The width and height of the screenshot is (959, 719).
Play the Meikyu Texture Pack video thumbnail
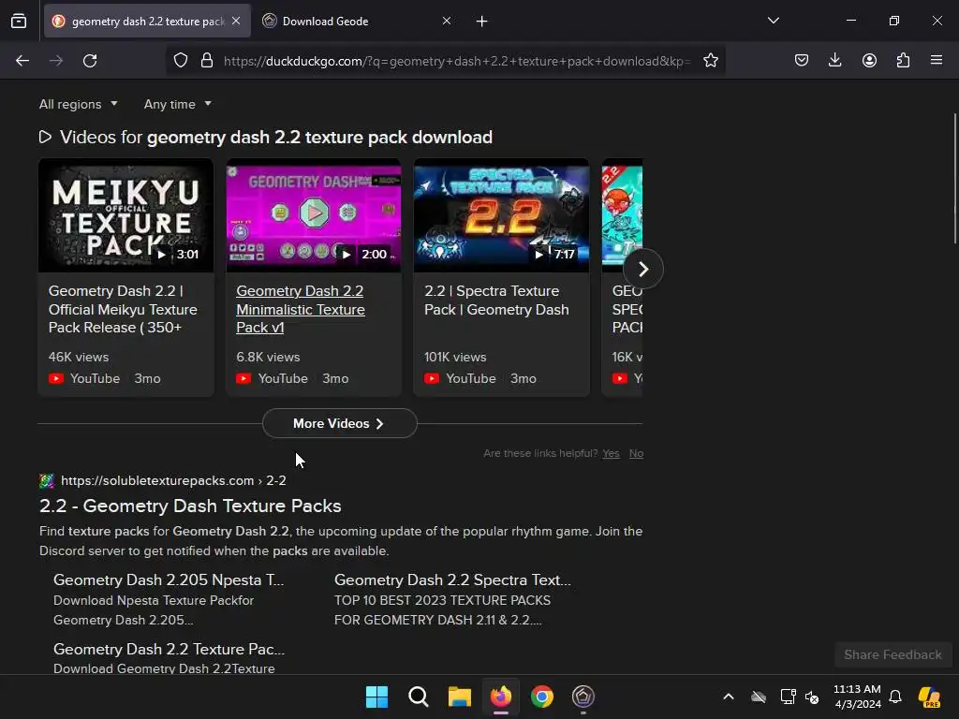126,215
